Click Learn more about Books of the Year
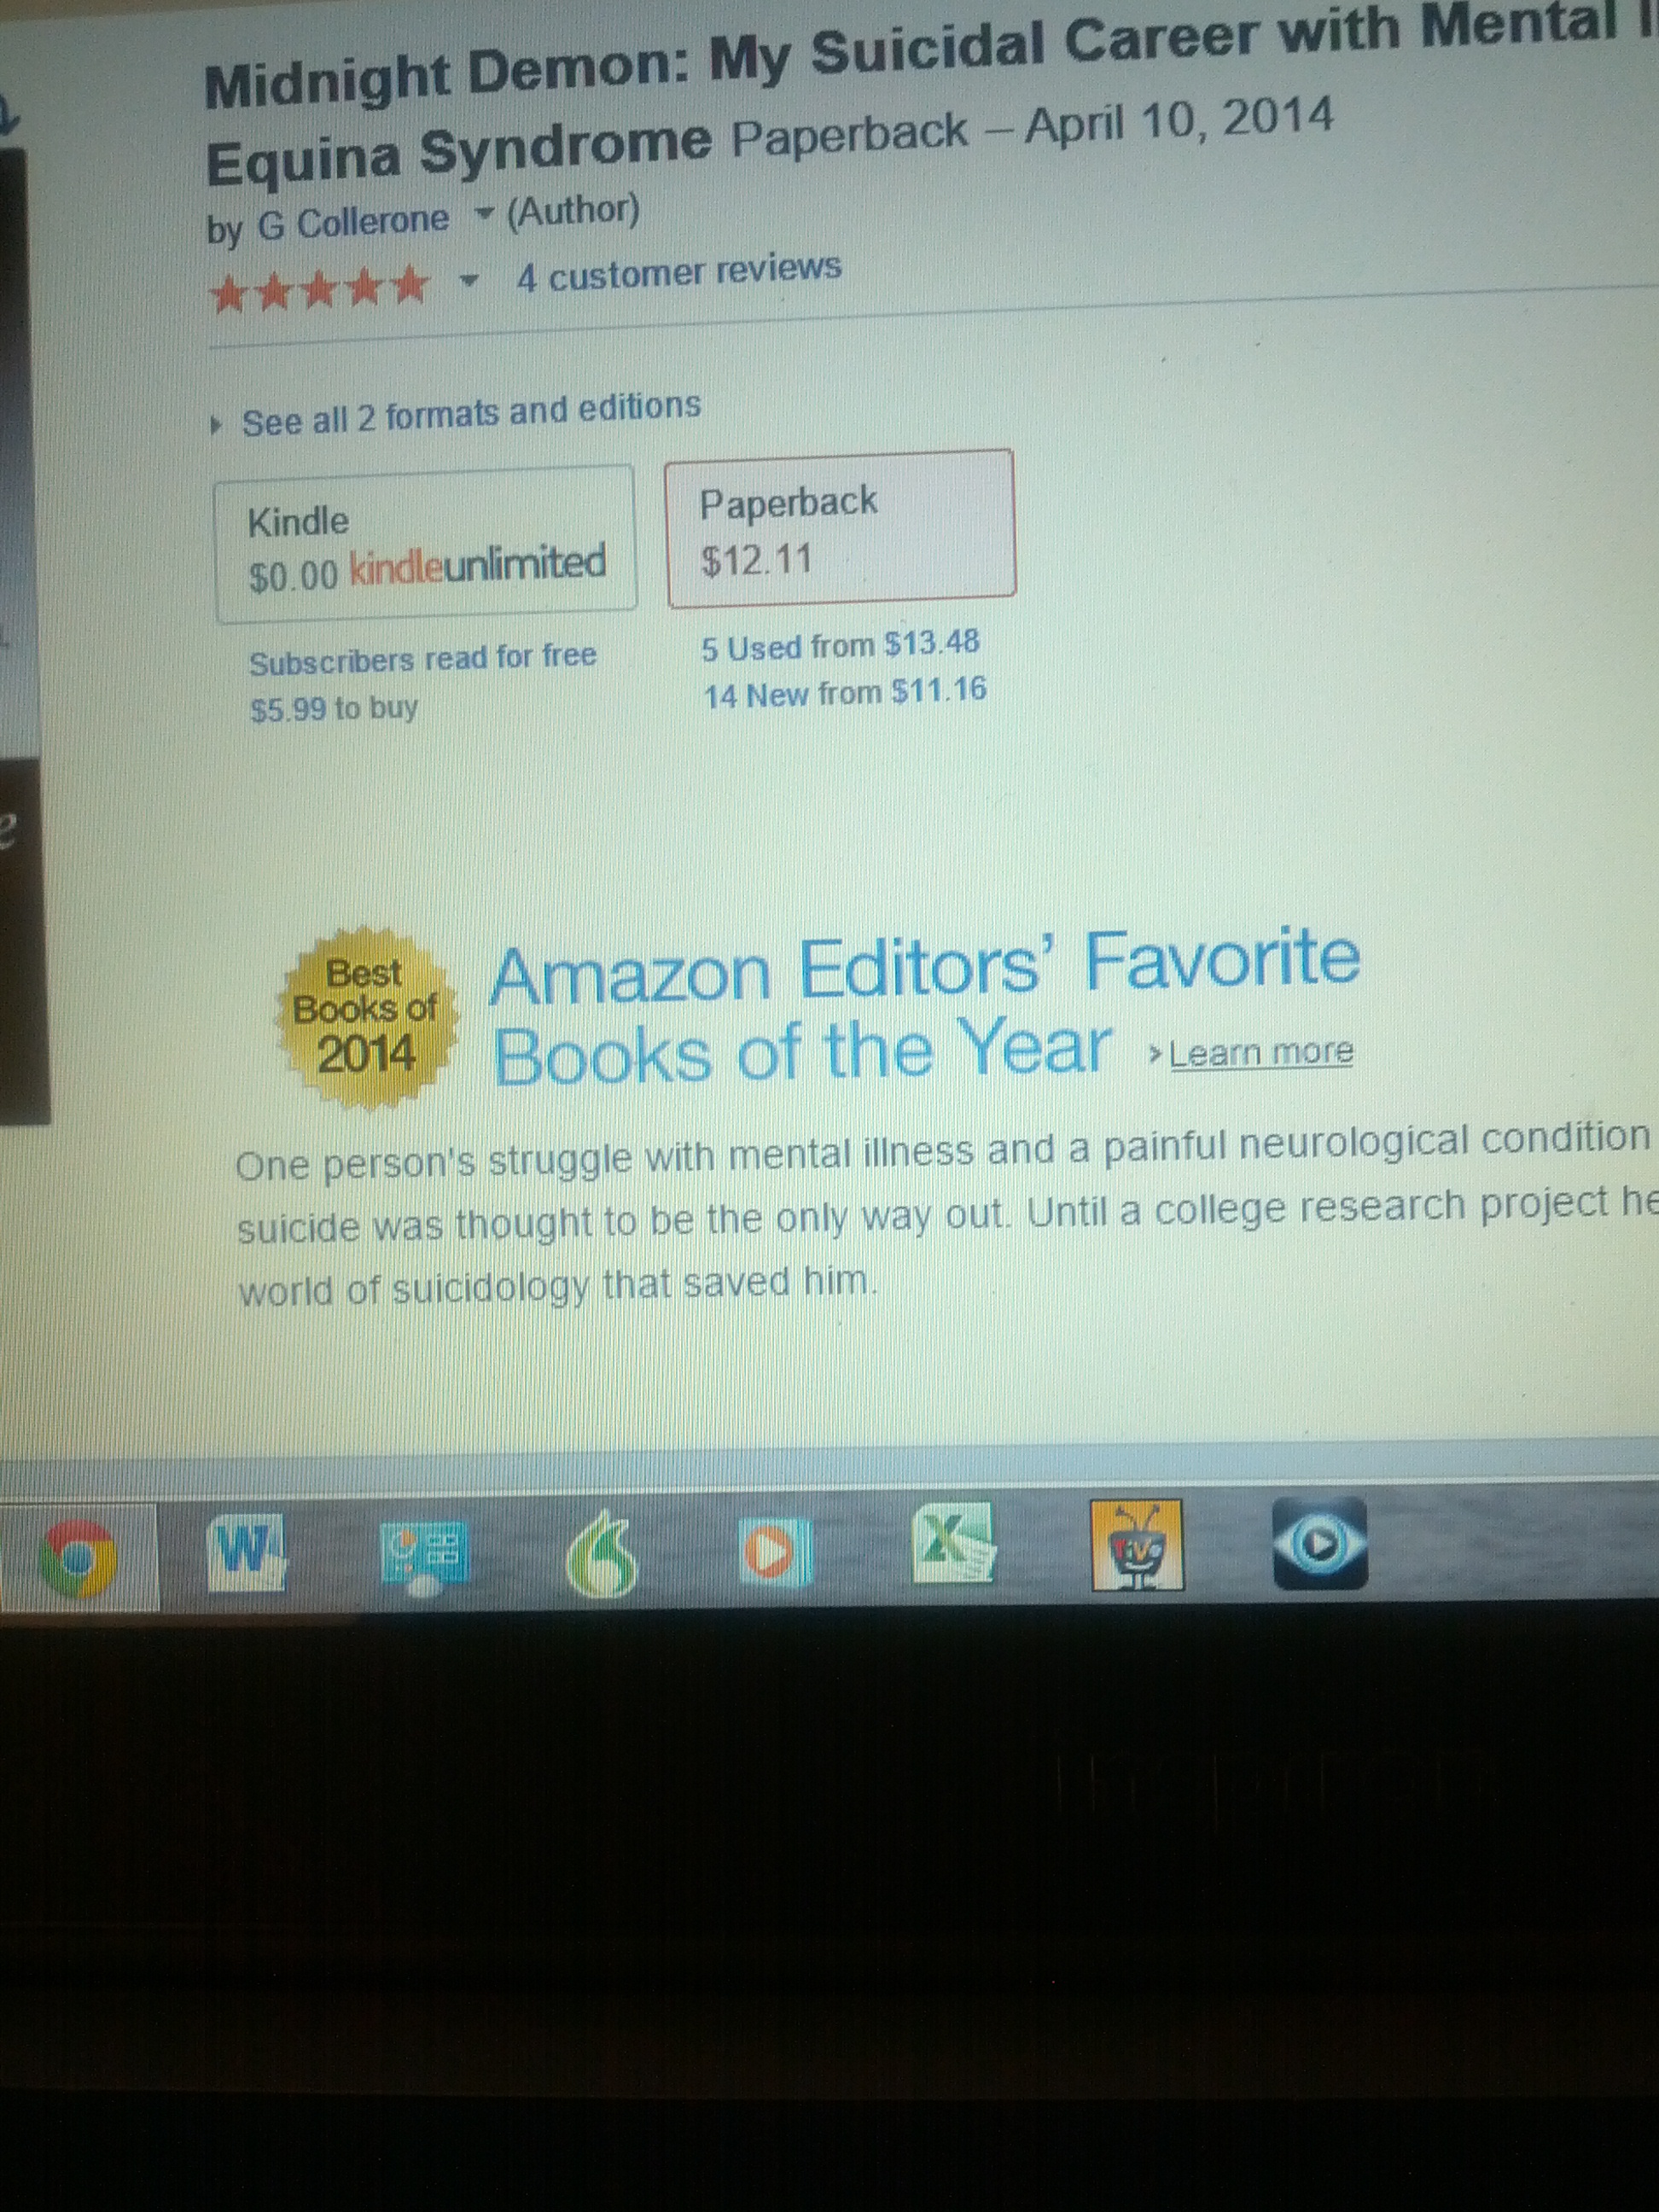This screenshot has height=2212, width=1659. (1260, 1052)
